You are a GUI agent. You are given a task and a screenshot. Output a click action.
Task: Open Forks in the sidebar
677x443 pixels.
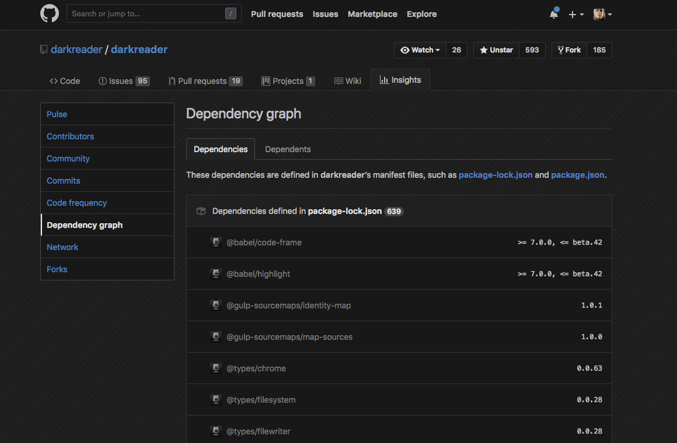[107, 269]
